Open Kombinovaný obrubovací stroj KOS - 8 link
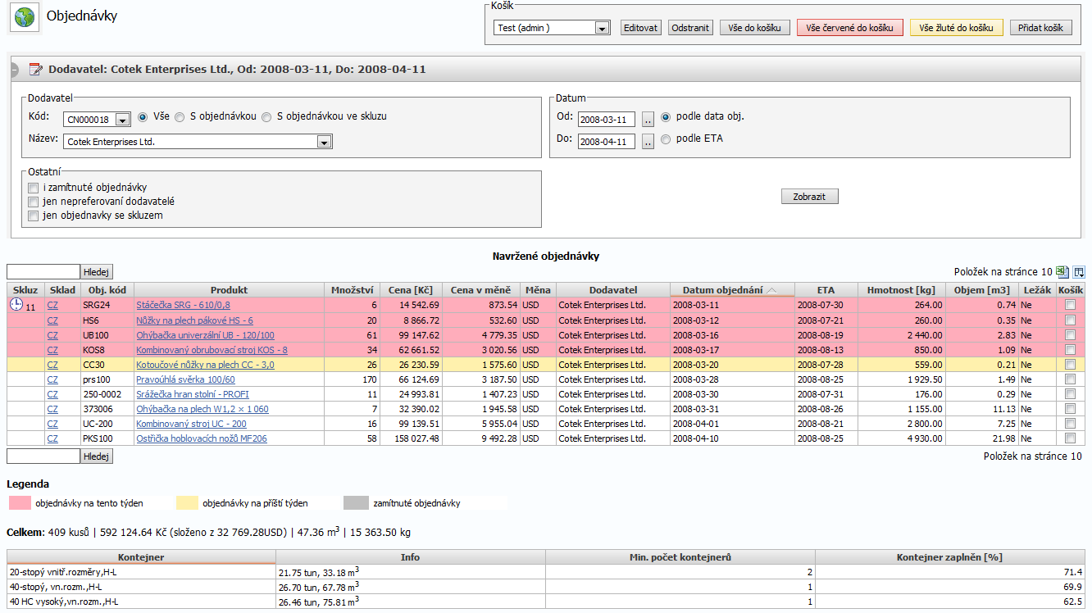This screenshot has height=613, width=1092. point(212,350)
